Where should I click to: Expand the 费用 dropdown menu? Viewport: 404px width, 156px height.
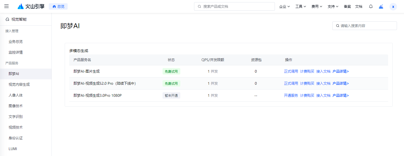click(x=317, y=6)
